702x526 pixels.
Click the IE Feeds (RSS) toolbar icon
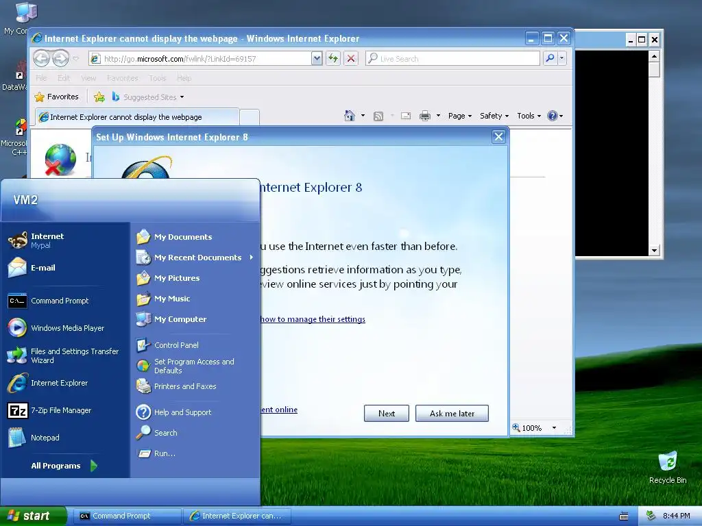pyautogui.click(x=378, y=116)
